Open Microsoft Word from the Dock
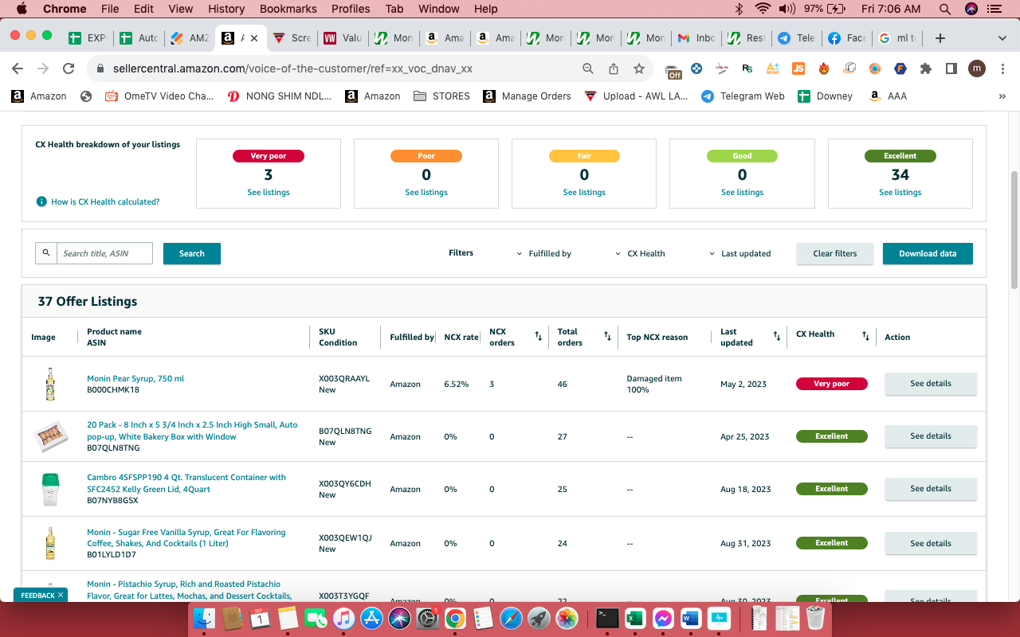The height and width of the screenshot is (637, 1020). click(689, 618)
